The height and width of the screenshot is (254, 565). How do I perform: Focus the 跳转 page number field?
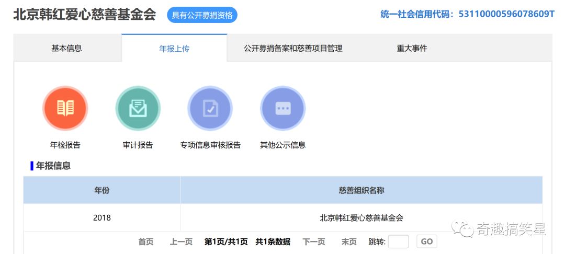(x=399, y=241)
